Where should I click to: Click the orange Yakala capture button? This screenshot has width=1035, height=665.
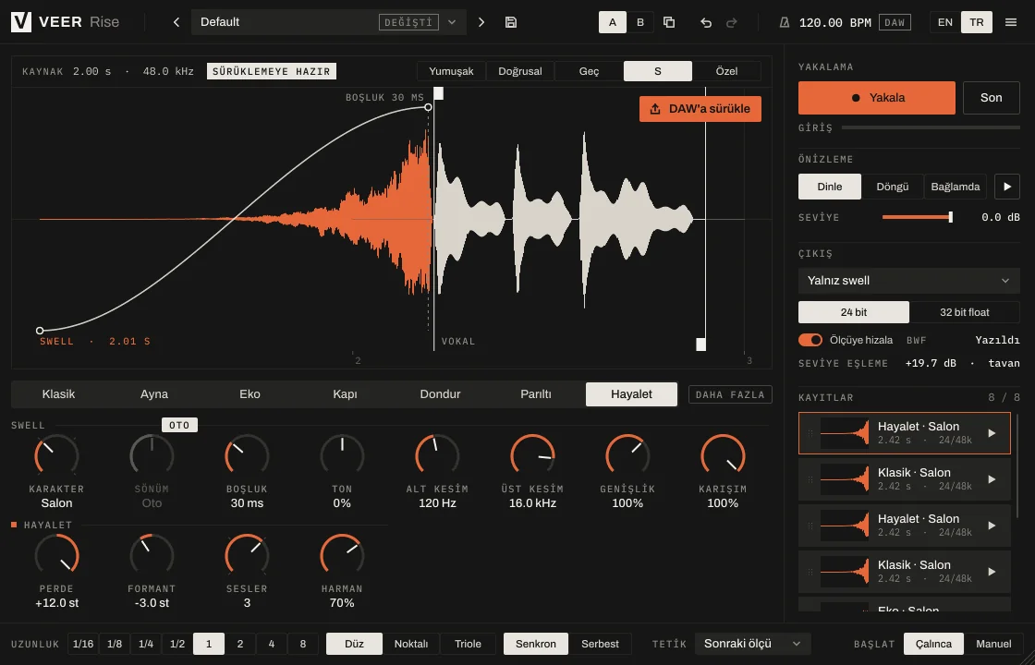tap(877, 98)
